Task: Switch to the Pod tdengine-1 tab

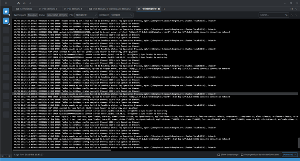Action: (73, 9)
